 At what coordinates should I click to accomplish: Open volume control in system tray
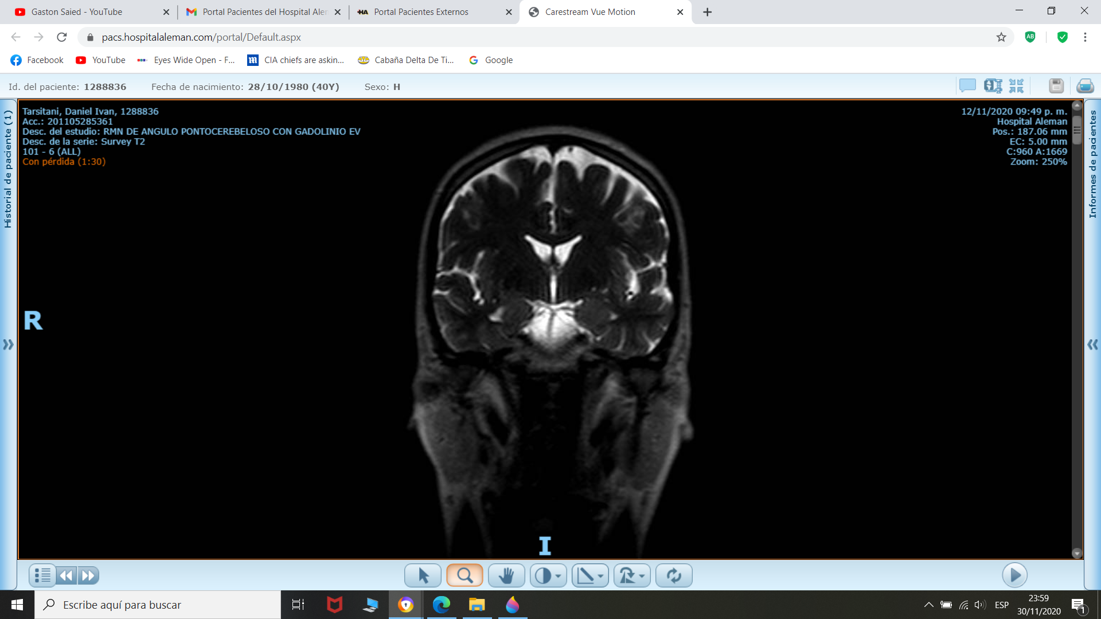pos(980,605)
